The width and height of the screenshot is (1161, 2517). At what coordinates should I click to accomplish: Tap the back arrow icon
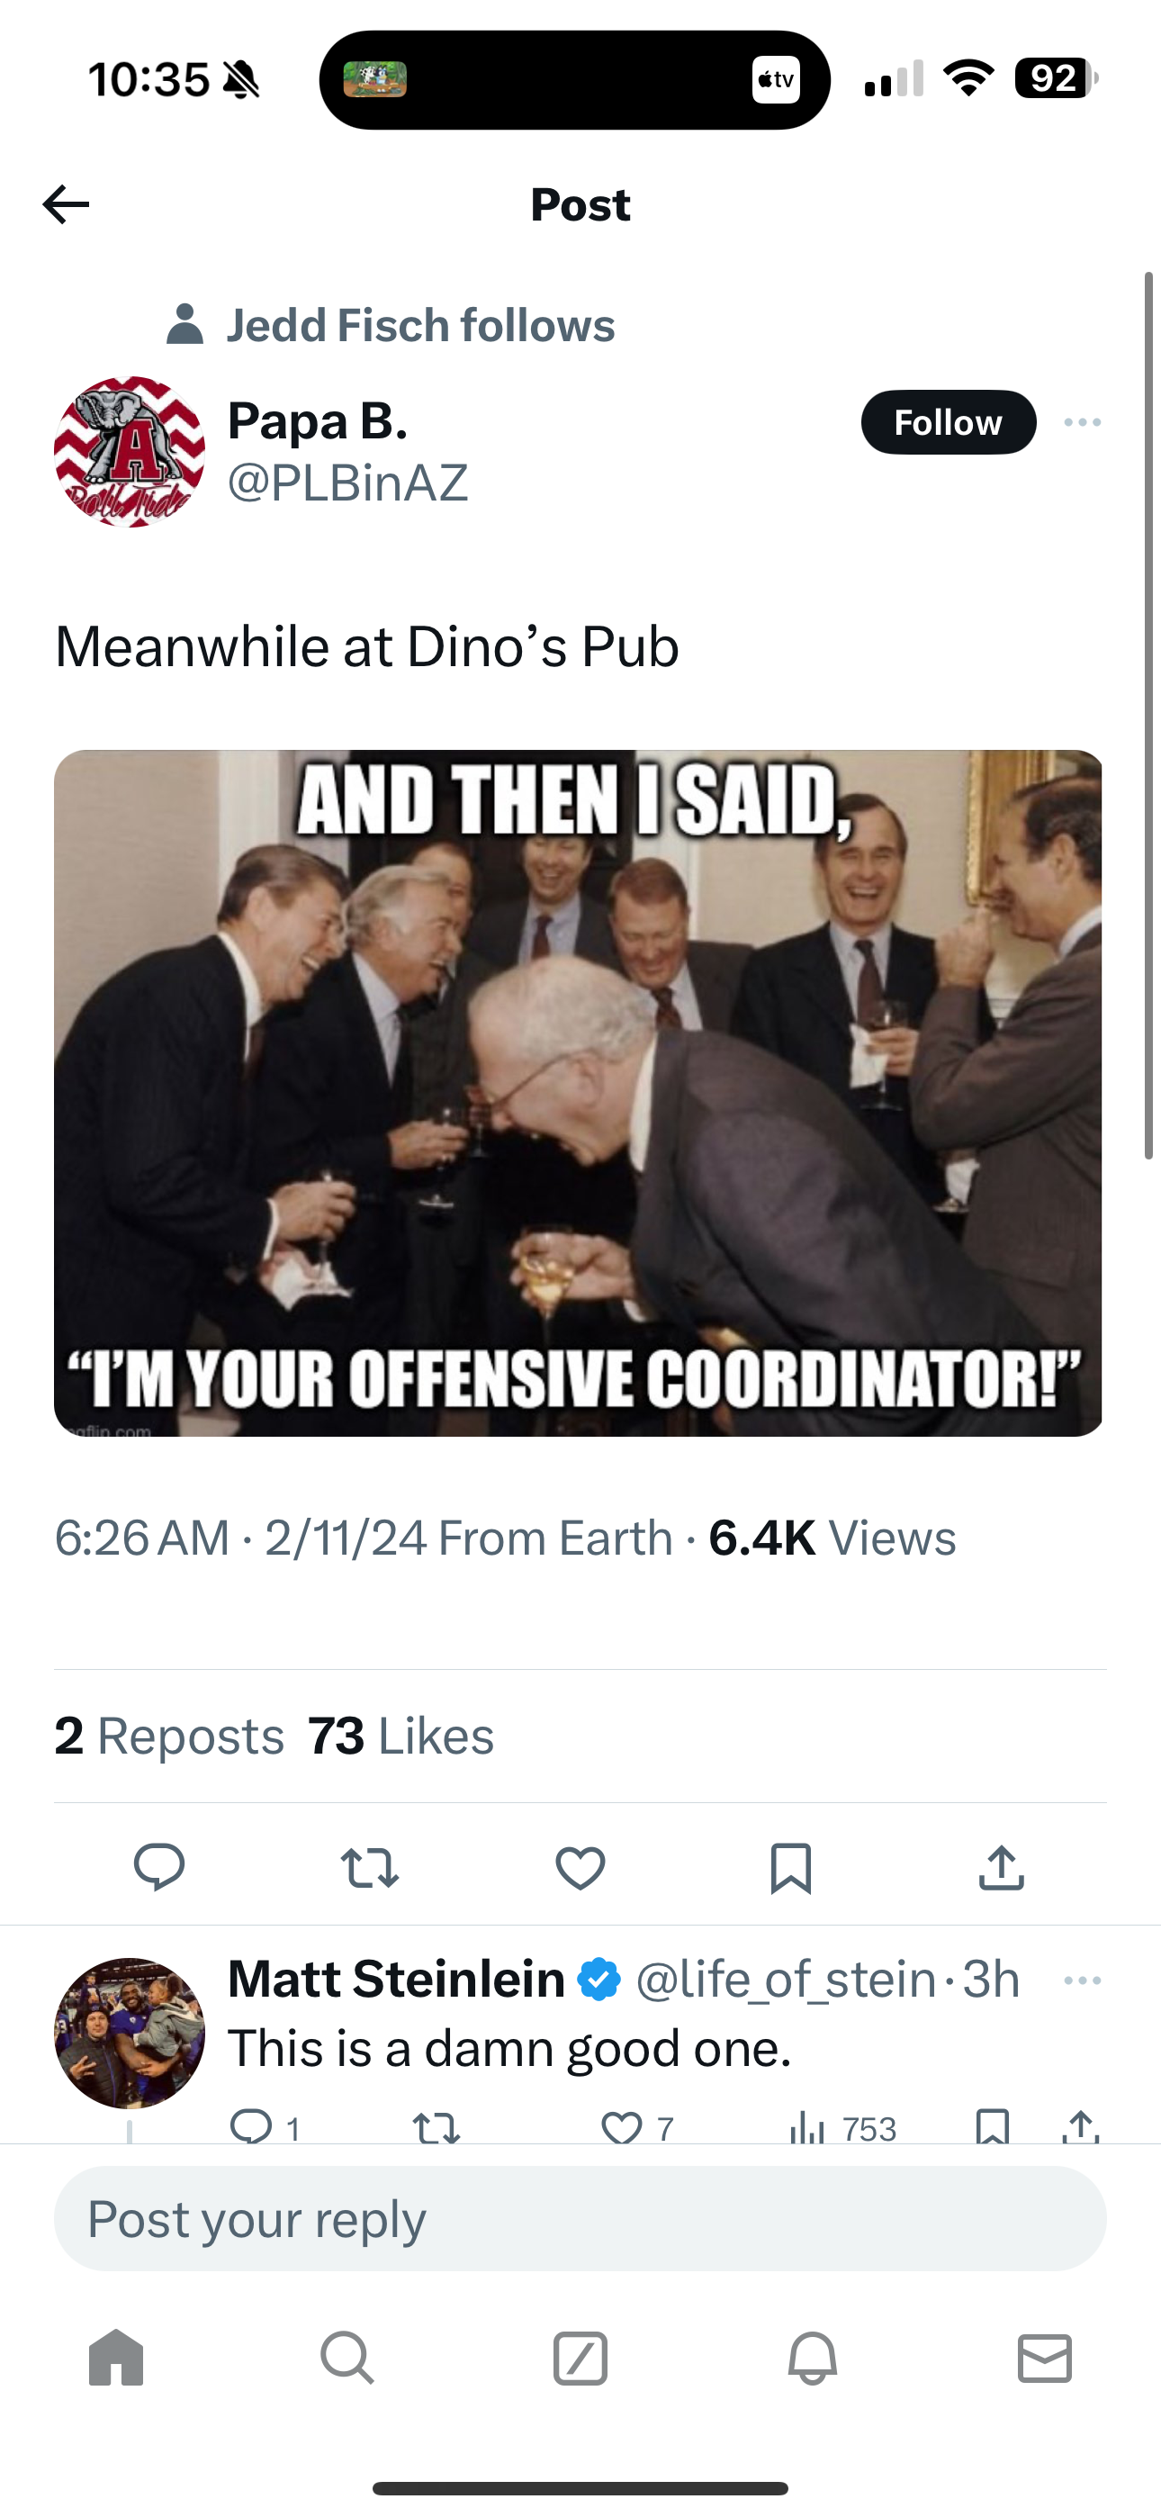(67, 204)
